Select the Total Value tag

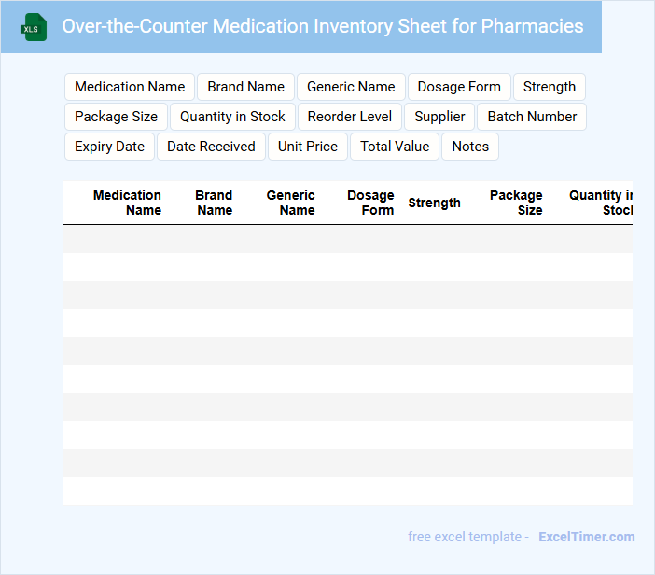tap(395, 147)
